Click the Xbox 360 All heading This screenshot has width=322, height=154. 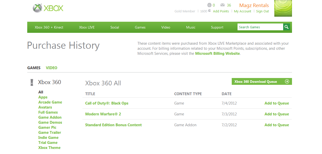coord(103,83)
